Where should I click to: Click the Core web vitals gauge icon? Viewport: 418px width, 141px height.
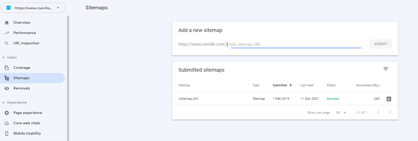coord(7,123)
